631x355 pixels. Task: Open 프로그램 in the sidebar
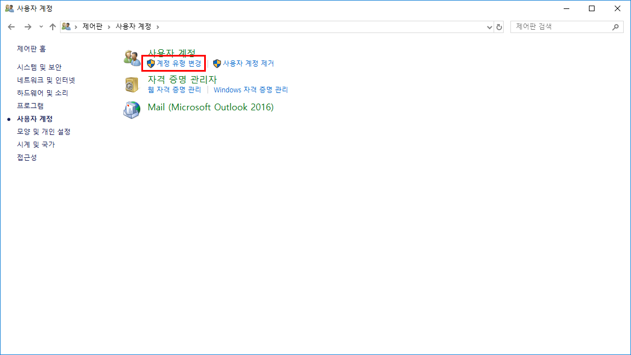[x=30, y=106]
